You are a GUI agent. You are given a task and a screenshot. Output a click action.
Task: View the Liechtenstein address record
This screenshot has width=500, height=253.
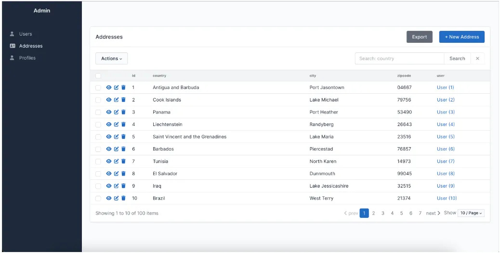click(x=109, y=124)
